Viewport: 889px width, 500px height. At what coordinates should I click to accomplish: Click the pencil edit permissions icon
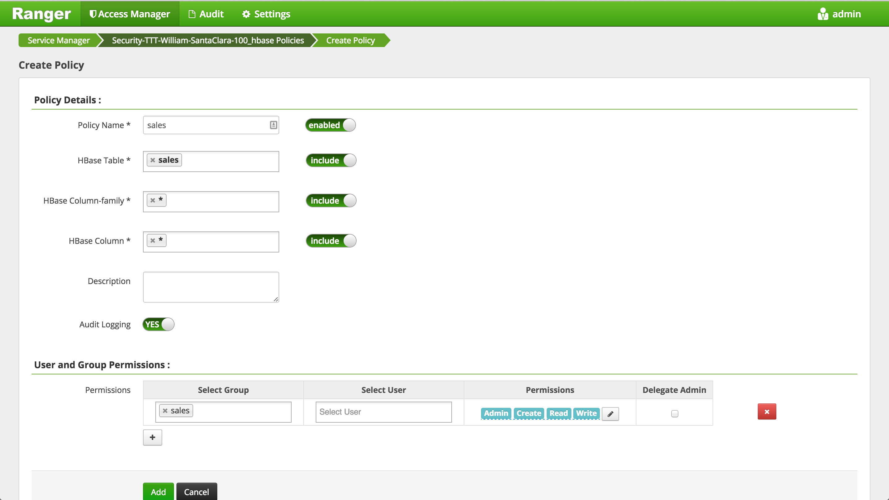(610, 414)
